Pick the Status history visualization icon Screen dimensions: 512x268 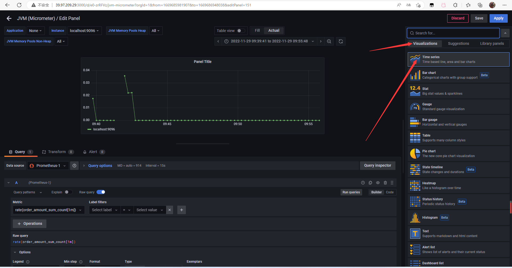click(x=415, y=202)
